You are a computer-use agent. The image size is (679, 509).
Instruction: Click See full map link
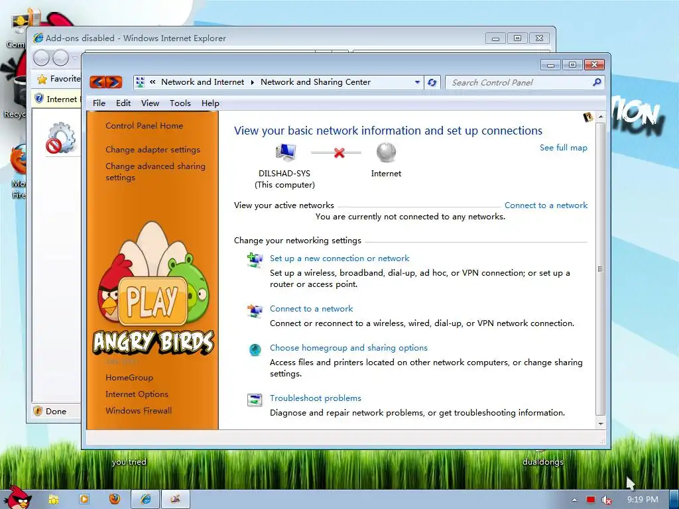click(564, 148)
